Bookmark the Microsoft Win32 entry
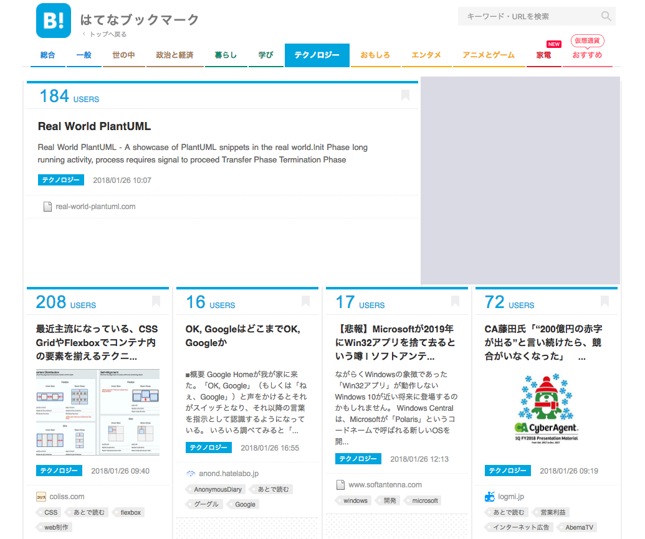The height and width of the screenshot is (539, 645). point(455,301)
